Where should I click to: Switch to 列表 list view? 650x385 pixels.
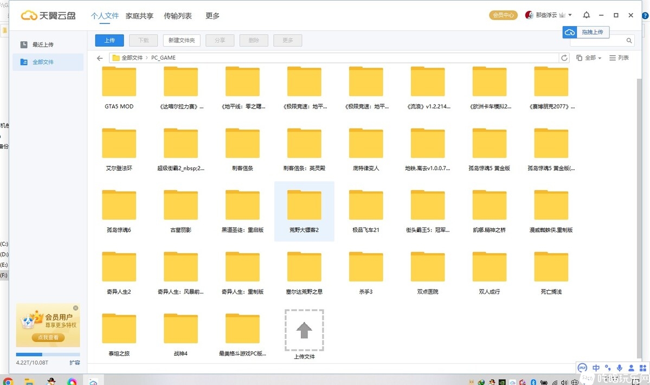click(619, 58)
